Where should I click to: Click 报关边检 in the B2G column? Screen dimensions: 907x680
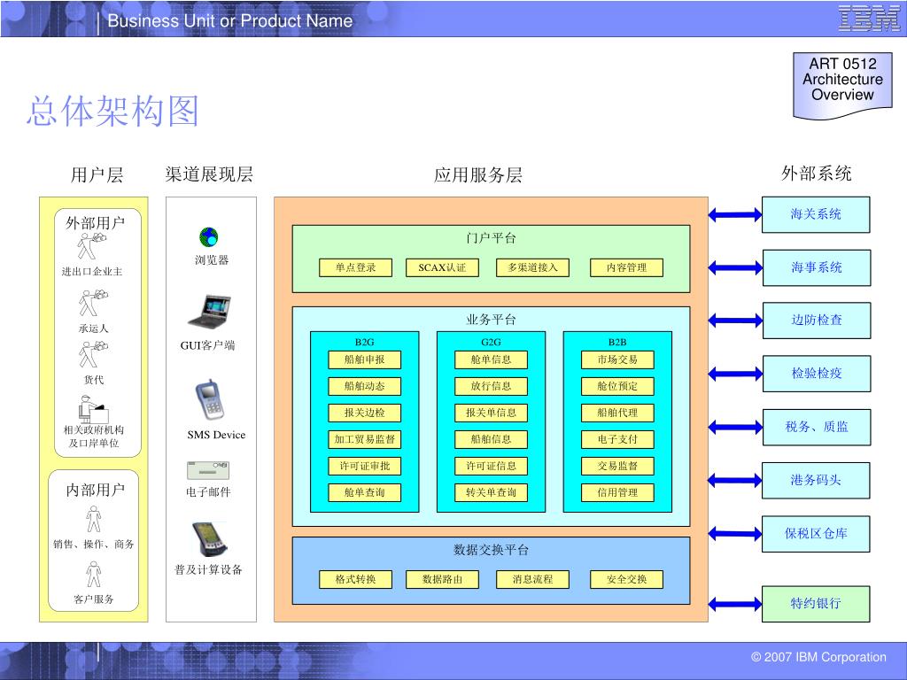point(364,413)
